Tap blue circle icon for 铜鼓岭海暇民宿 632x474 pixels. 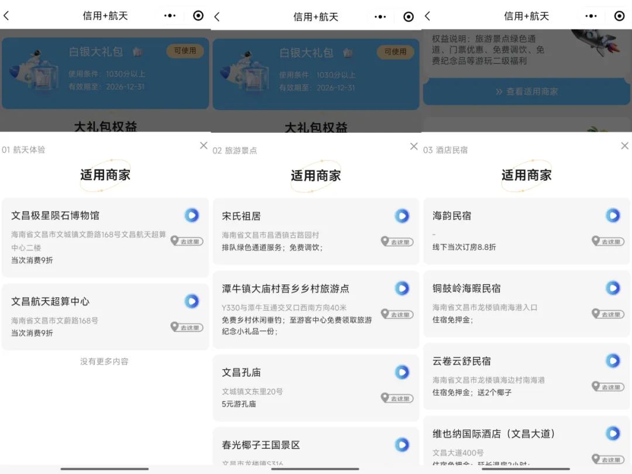613,288
